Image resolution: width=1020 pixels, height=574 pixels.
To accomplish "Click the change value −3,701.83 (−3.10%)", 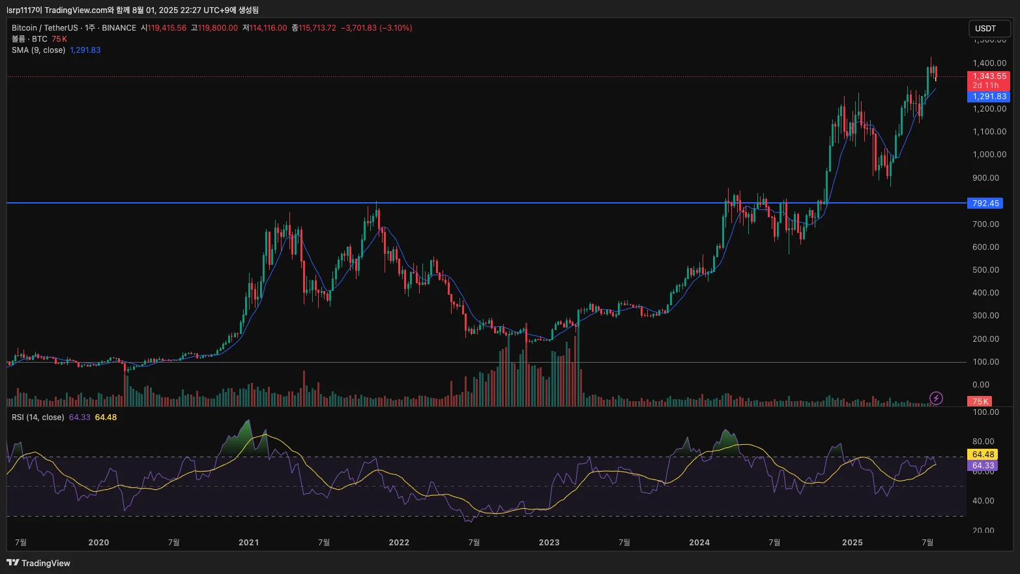I will pyautogui.click(x=377, y=28).
